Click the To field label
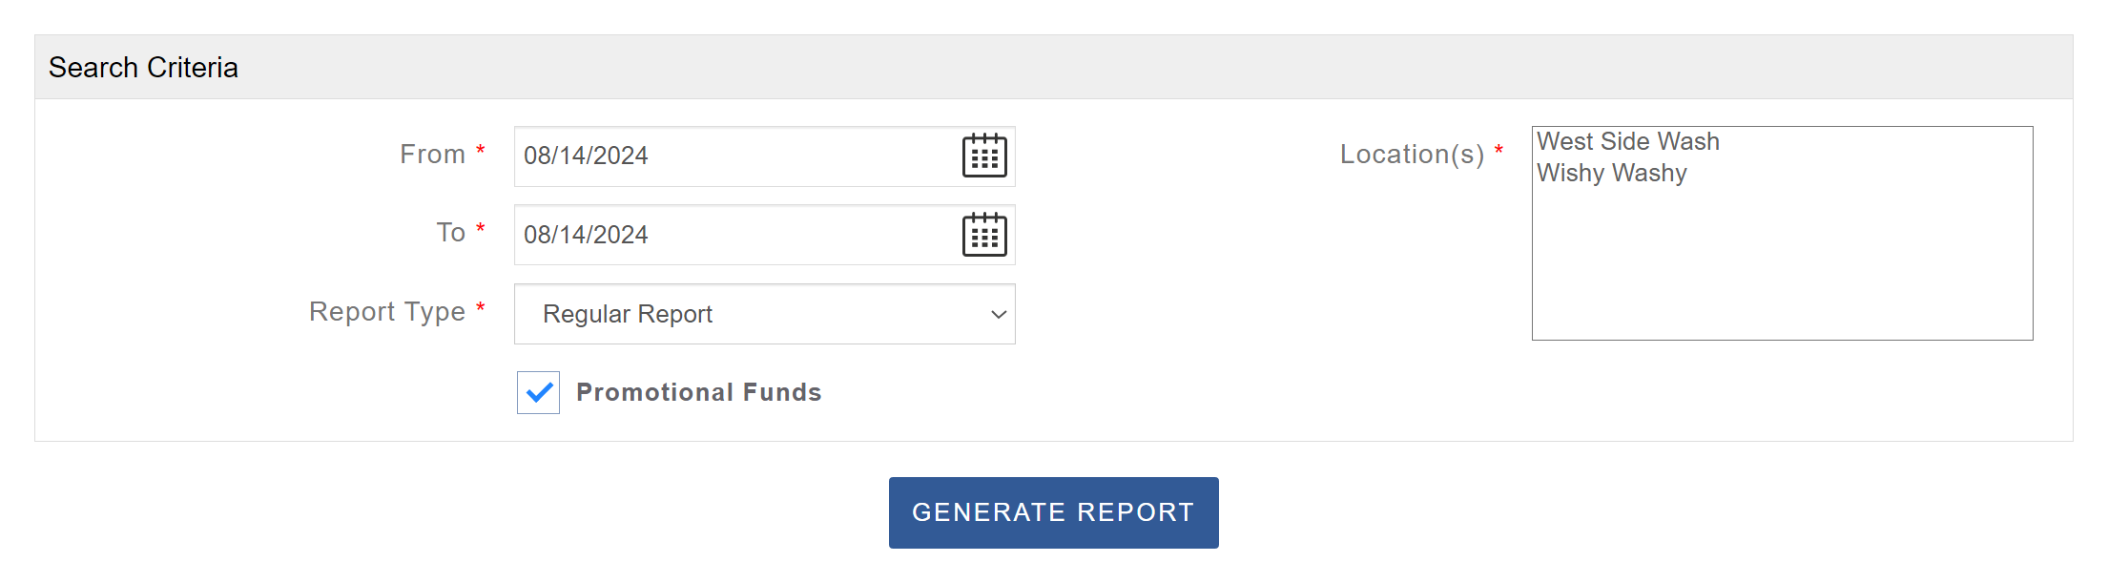 pos(450,232)
